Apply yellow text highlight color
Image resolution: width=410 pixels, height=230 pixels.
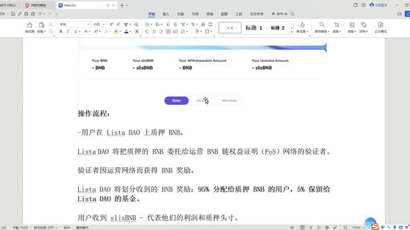click(116, 31)
